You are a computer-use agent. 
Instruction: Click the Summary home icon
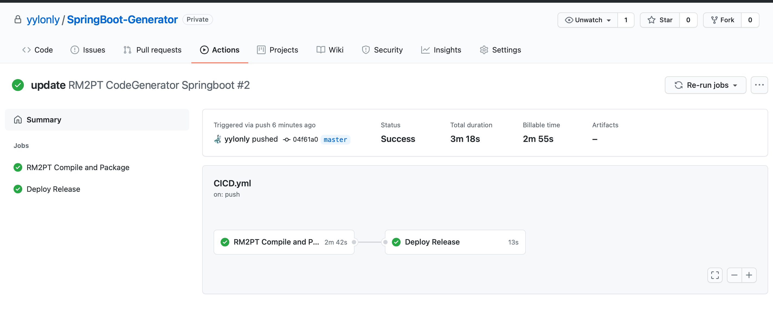point(18,120)
